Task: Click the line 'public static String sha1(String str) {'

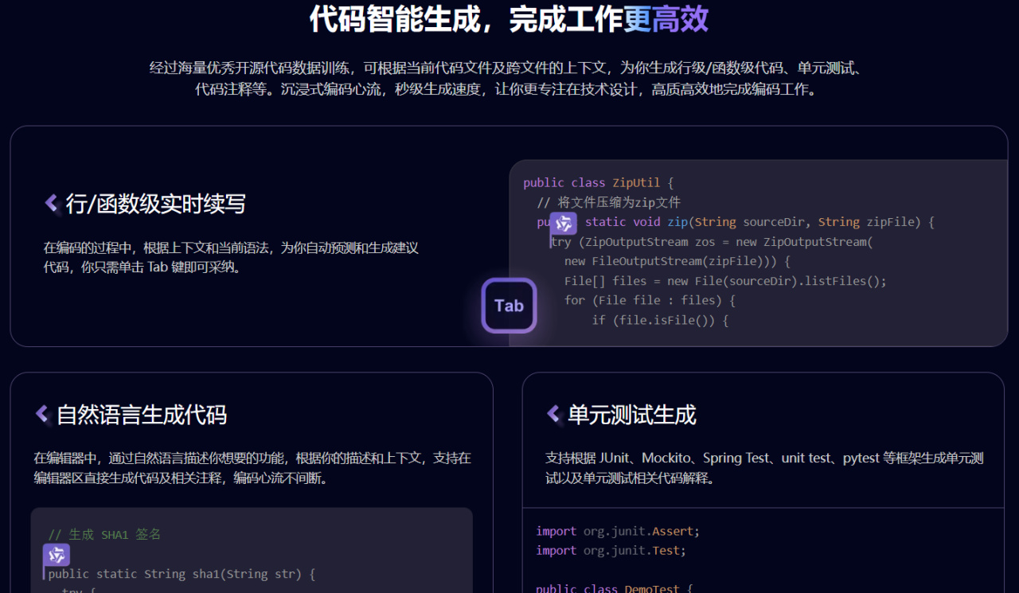Action: tap(182, 574)
